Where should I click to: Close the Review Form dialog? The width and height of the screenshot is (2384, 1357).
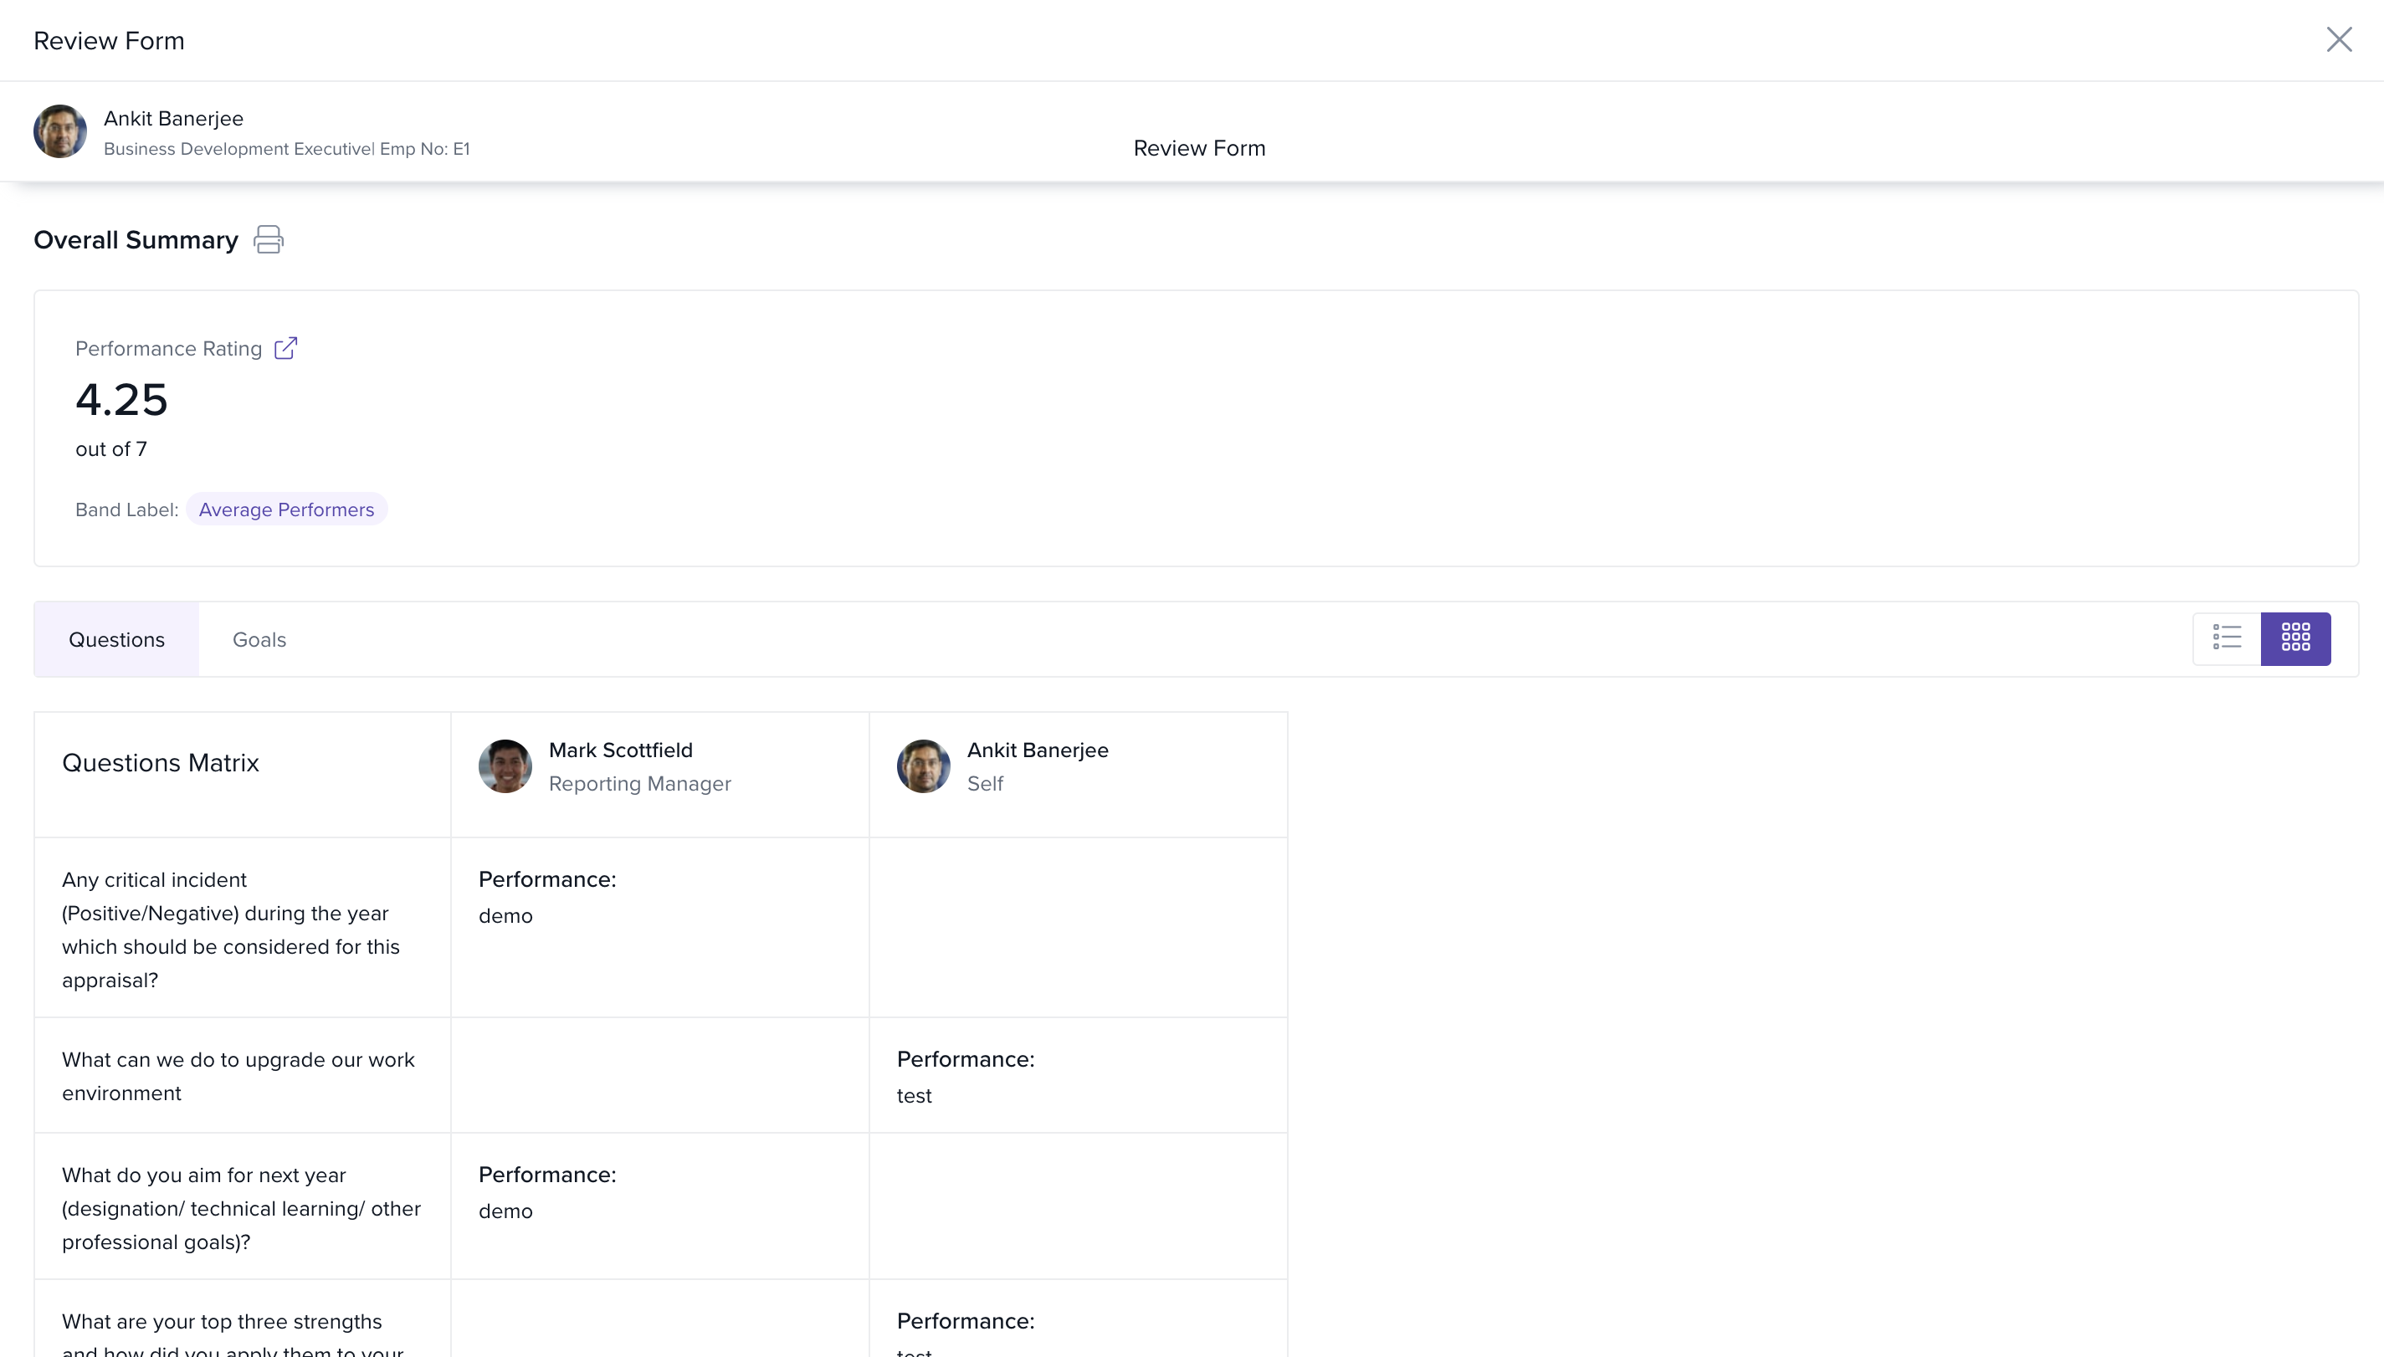point(2338,39)
